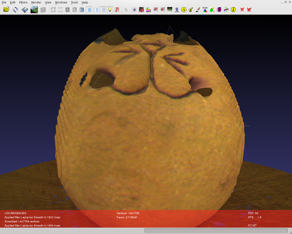Take a snapshot using the landscape icon

coord(34,10)
